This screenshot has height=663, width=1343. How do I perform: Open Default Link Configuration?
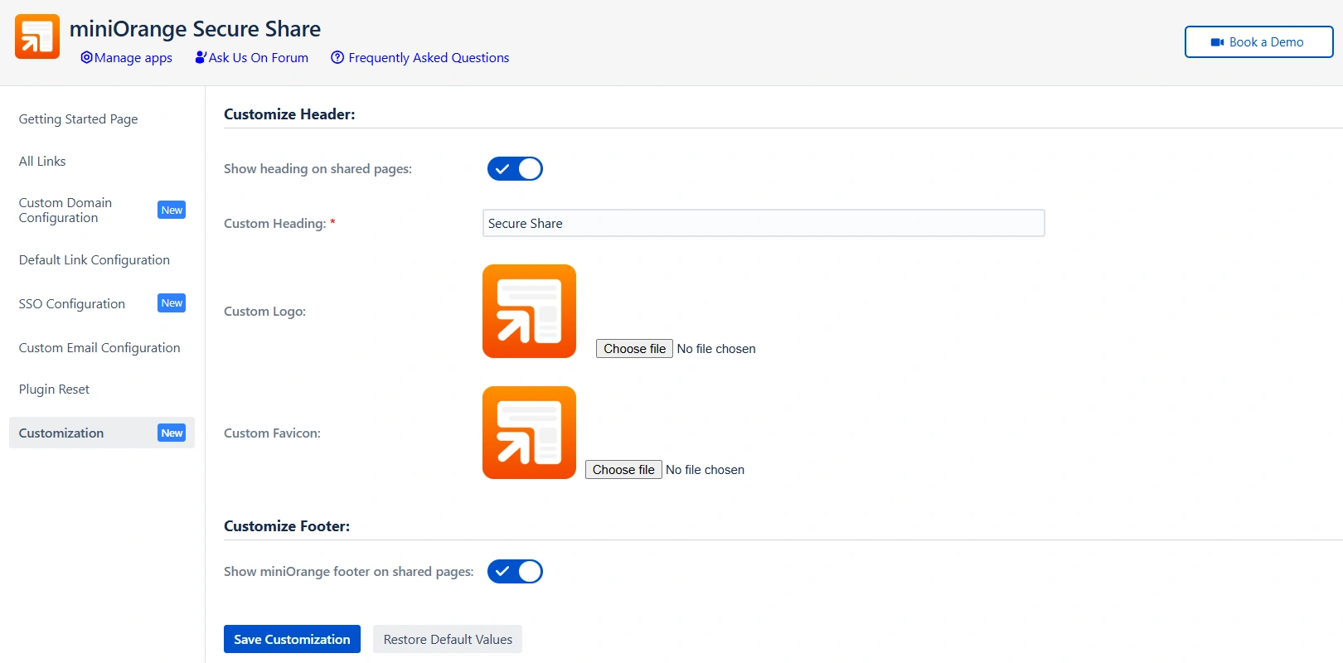click(x=95, y=259)
